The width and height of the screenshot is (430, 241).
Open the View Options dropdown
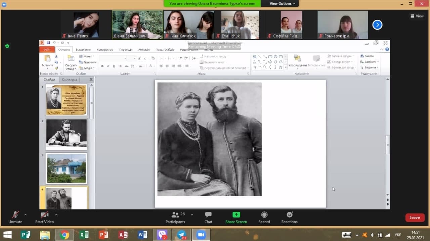point(283,3)
